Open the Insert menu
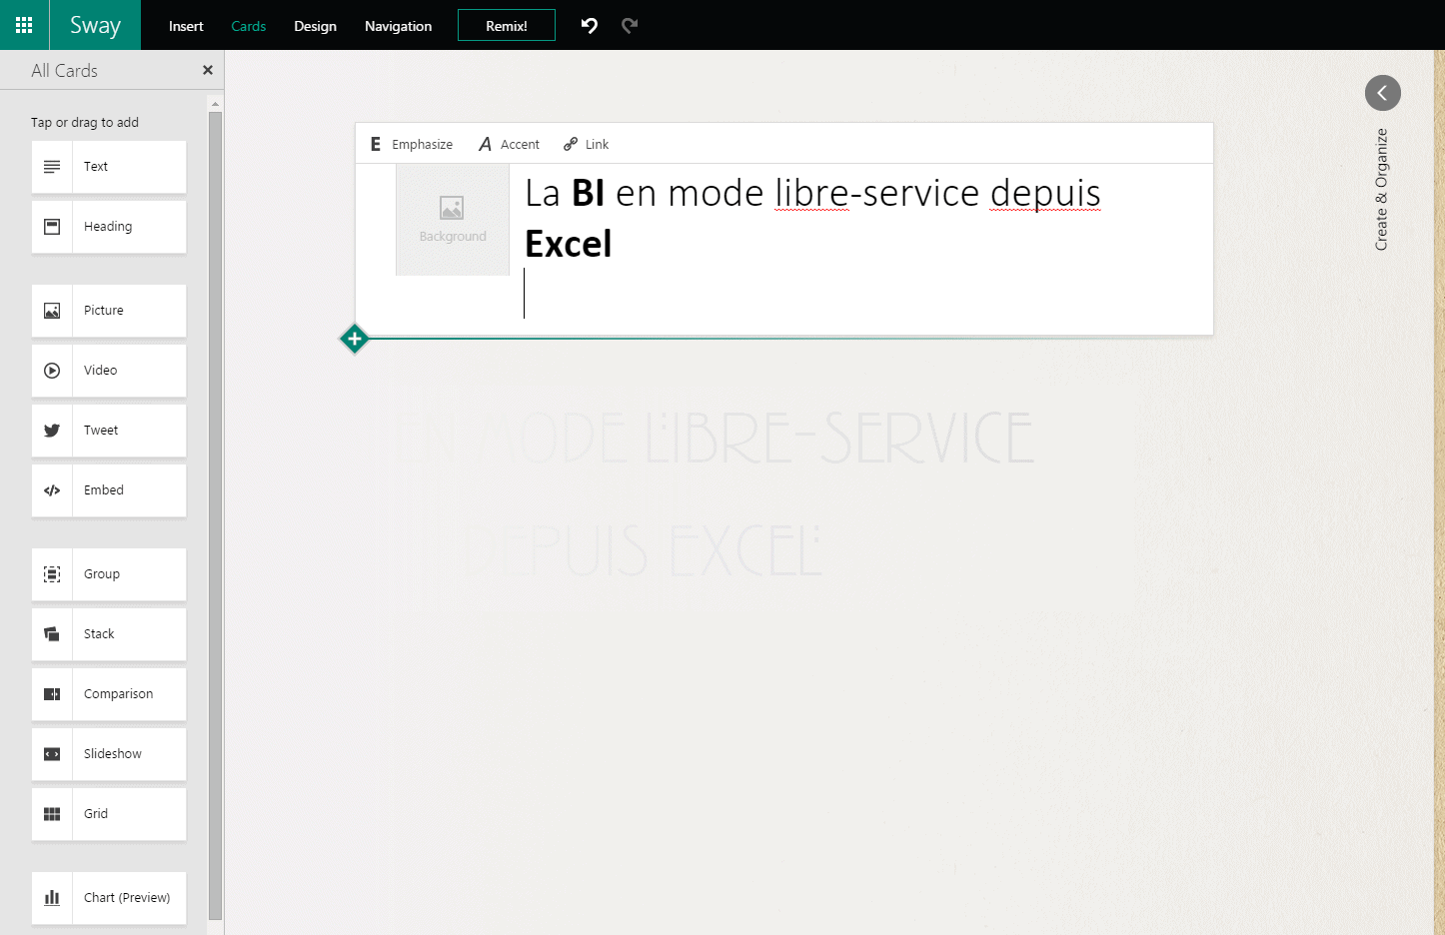 coord(186,26)
